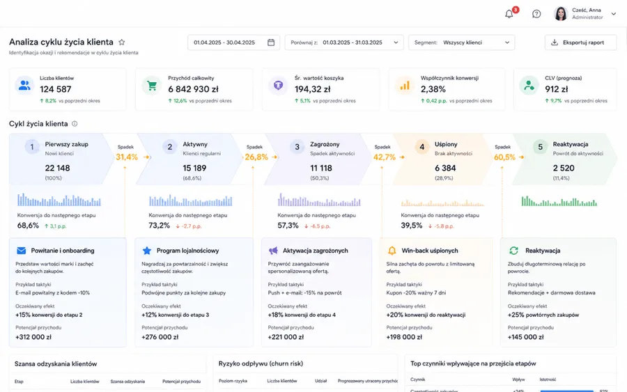627x392 pixels.
Task: Click the Eksportuj raport button
Action: click(x=580, y=42)
